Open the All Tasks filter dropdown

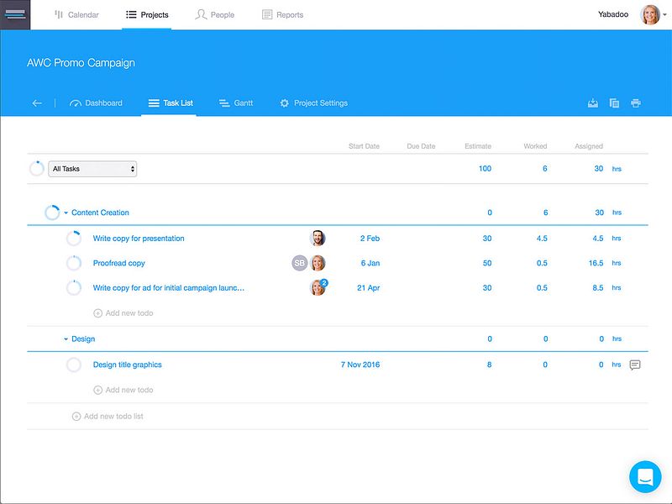coord(92,169)
